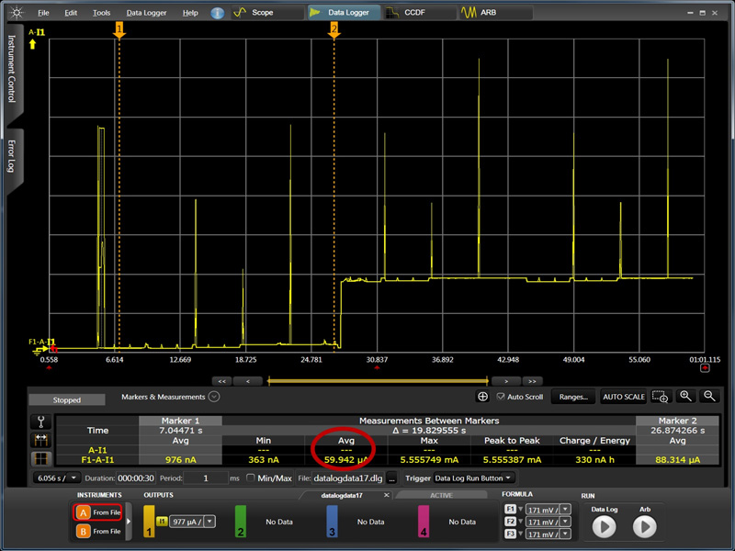Click the application logo icon beside File
The height and width of the screenshot is (551, 735).
point(17,12)
